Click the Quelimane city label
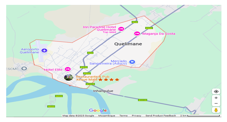This screenshot has height=122, width=227. click(128, 44)
